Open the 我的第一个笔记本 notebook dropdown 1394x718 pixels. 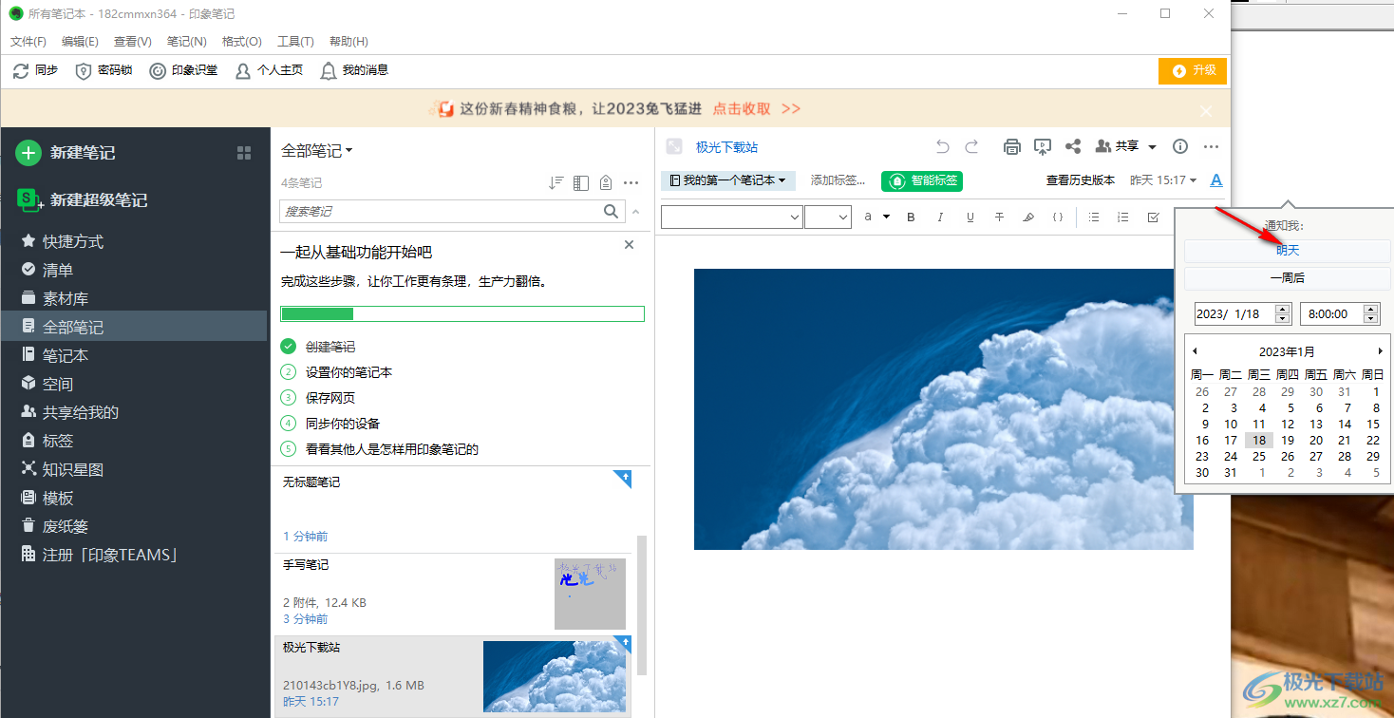(x=728, y=180)
